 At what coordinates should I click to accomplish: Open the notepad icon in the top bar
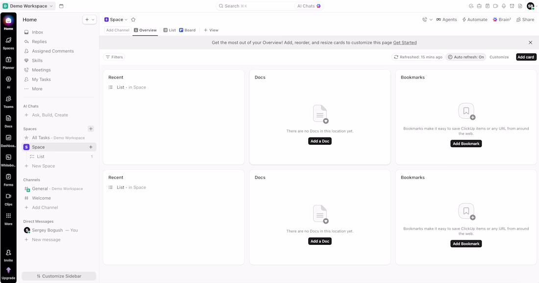click(x=488, y=6)
